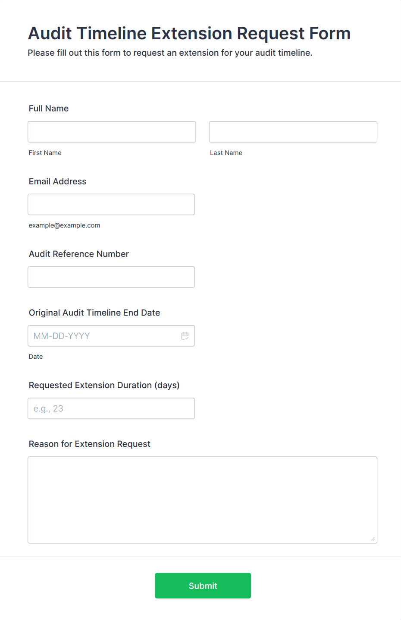
Task: Click the Audit Reference Number field
Action: (x=111, y=277)
